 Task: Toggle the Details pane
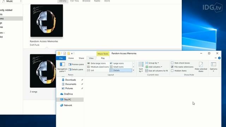click(76, 69)
